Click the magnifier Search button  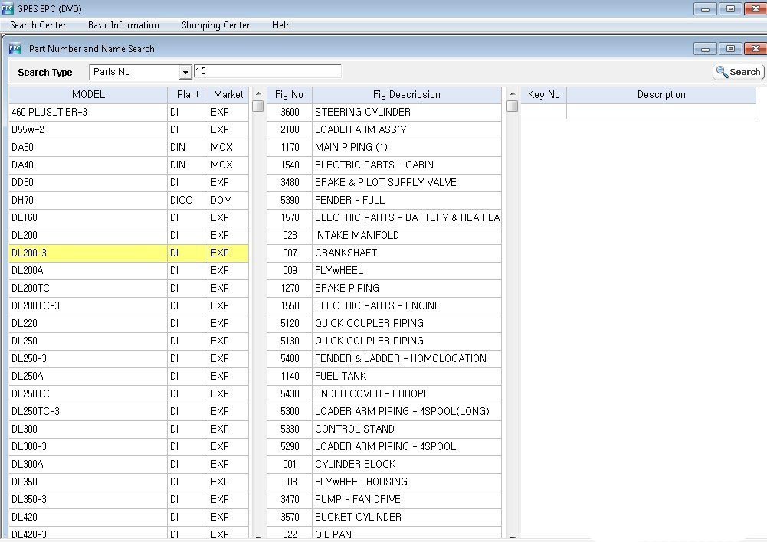pos(738,72)
